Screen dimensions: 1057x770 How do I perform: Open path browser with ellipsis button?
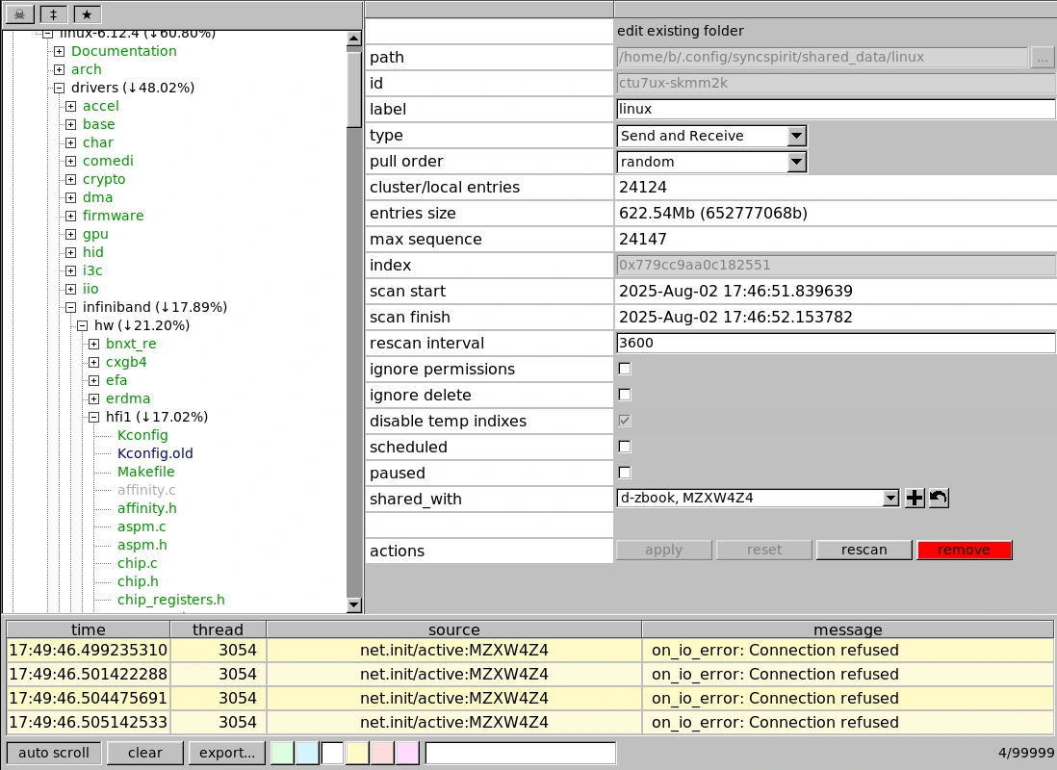click(1043, 57)
